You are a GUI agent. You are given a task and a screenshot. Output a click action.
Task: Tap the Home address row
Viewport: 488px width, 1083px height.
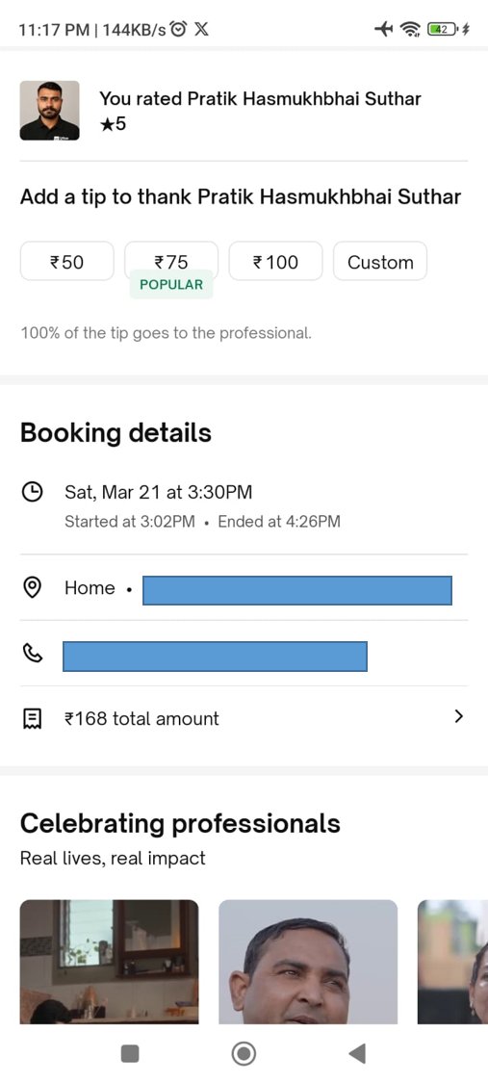[244, 588]
